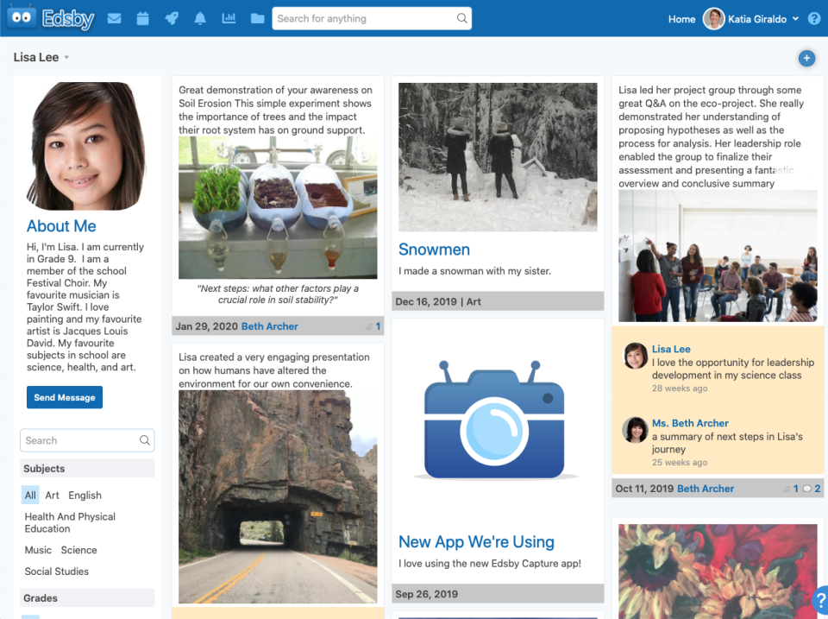828x619 pixels.
Task: Open the analytics bar chart icon
Action: [229, 18]
